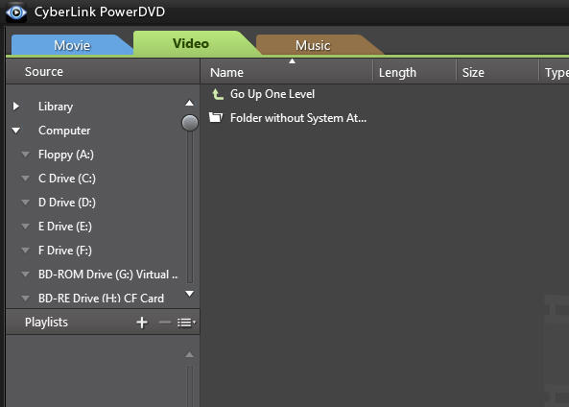Click the source list scroll up arrow
The height and width of the screenshot is (407, 569).
click(x=189, y=103)
